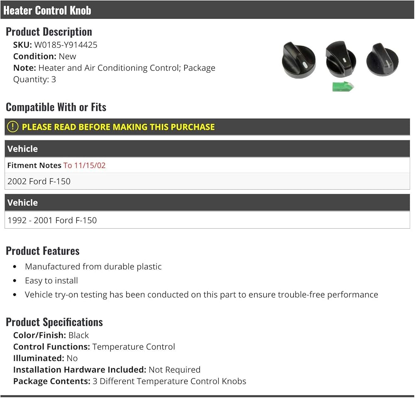Click the Heater Control Knob title bar
Viewport: 415px width, 398px height.
coord(207,10)
